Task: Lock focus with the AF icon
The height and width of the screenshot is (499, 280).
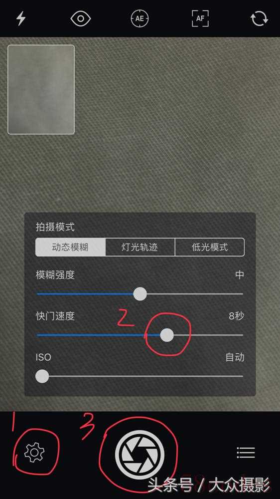Action: [x=200, y=18]
